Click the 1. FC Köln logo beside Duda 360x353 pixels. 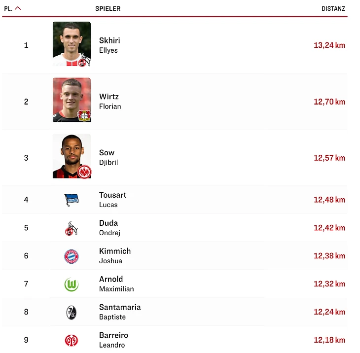point(72,228)
